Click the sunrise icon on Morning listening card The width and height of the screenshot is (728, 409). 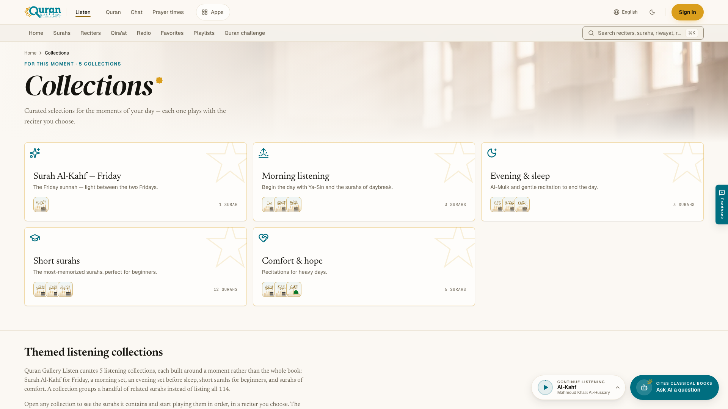click(x=264, y=153)
